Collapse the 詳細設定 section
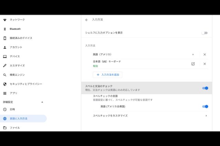 pyautogui.click(x=42, y=102)
